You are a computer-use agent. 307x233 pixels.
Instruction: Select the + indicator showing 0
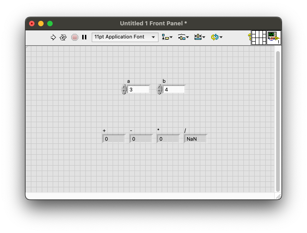(114, 139)
